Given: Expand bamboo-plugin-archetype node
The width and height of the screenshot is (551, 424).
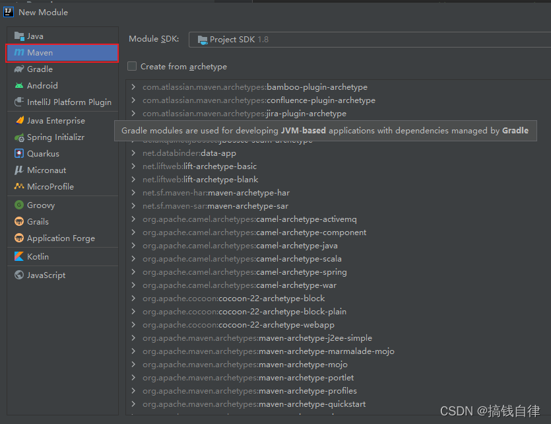Looking at the screenshot, I should (133, 87).
